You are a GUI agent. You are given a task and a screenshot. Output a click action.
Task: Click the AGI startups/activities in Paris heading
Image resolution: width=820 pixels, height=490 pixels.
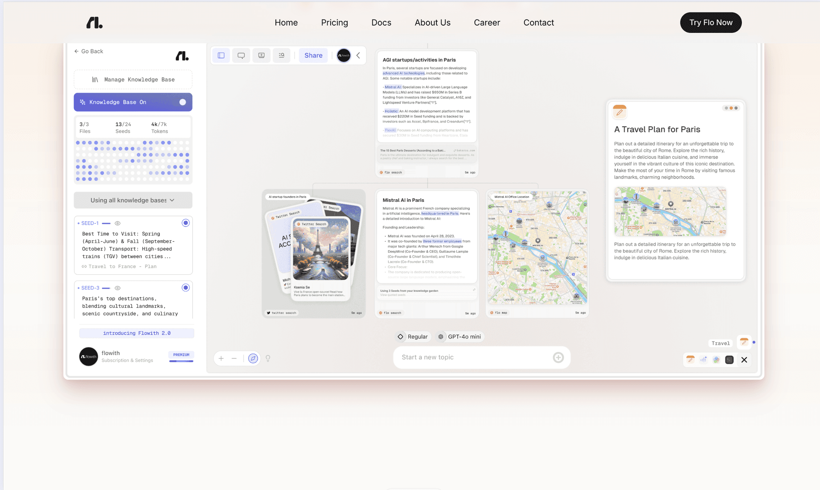[419, 60]
